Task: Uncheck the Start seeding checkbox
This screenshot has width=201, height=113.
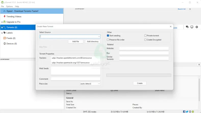Action: tap(108, 36)
